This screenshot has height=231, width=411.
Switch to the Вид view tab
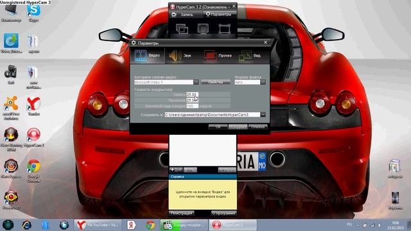click(250, 56)
